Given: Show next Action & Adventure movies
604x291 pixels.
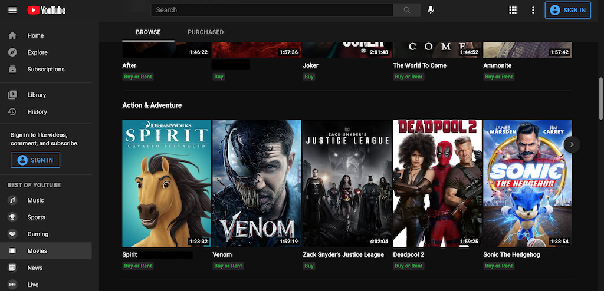Looking at the screenshot, I should click(572, 144).
